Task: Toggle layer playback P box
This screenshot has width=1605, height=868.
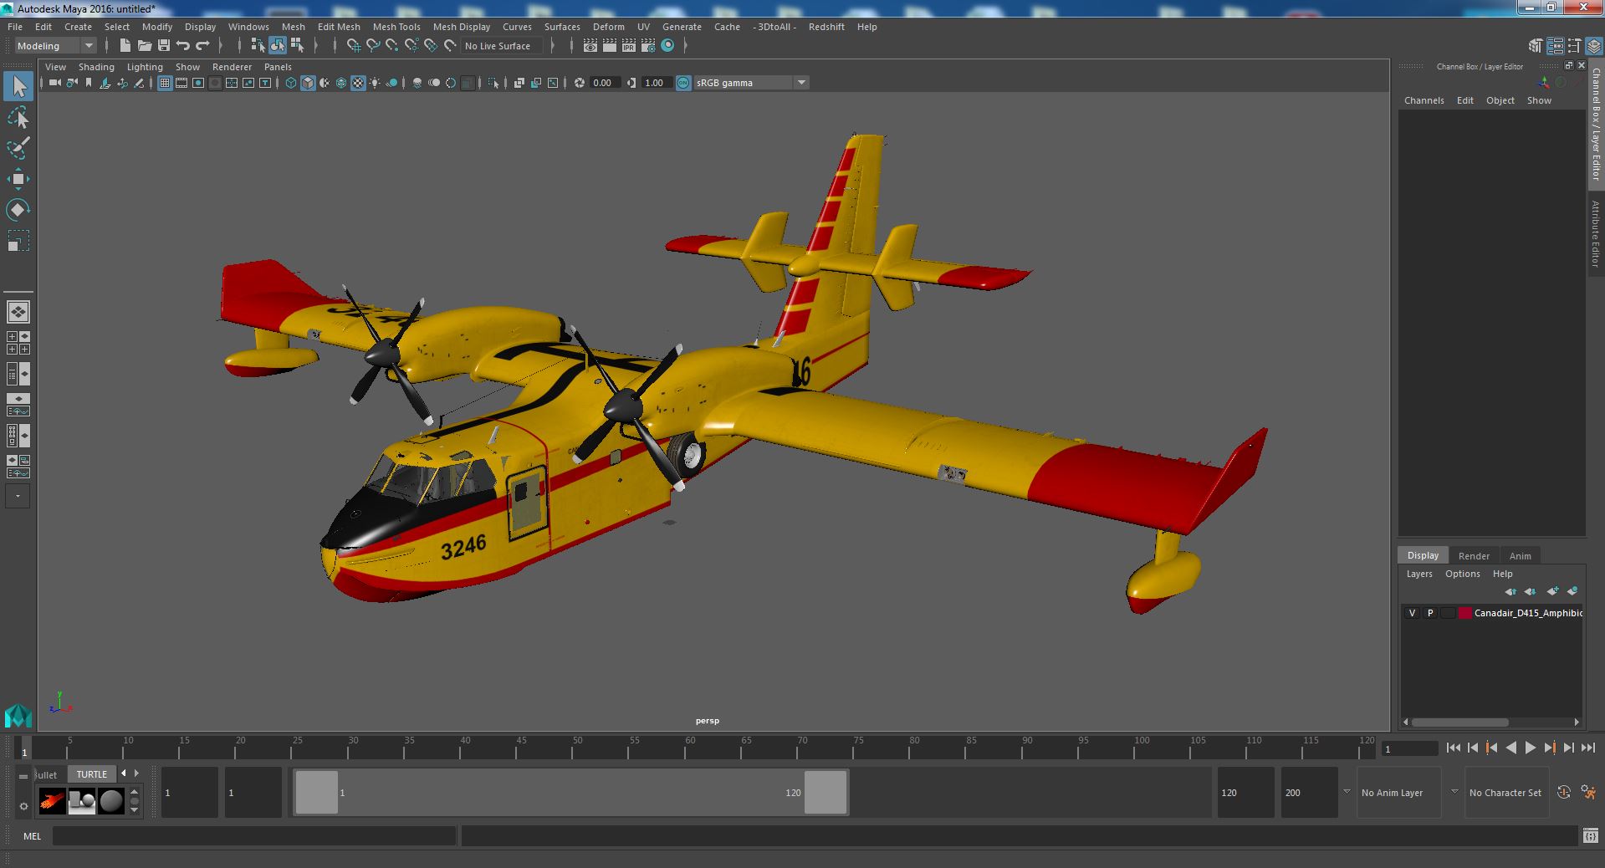Action: (x=1430, y=613)
